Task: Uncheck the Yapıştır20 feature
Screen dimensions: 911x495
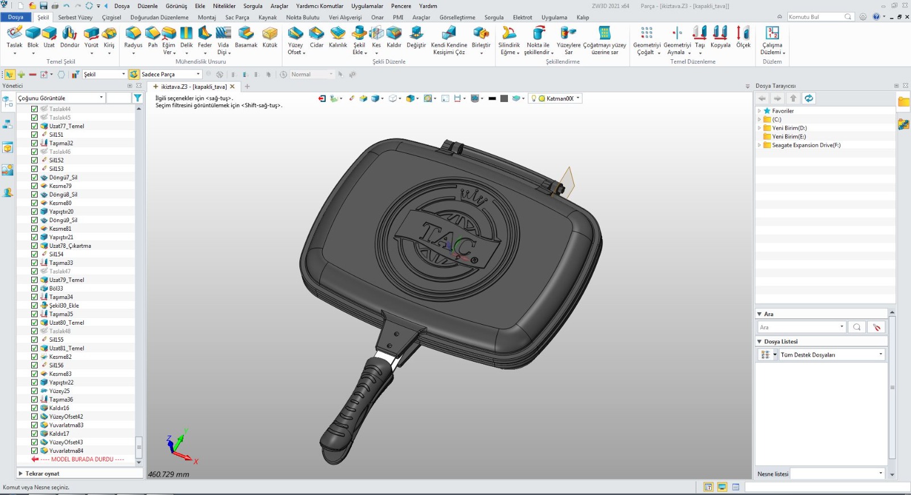Action: coord(35,211)
